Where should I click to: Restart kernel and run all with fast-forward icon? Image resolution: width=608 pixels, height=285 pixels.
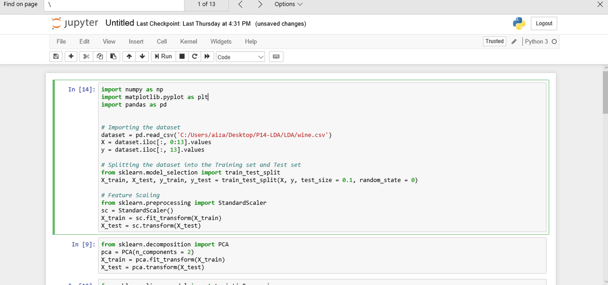pyautogui.click(x=207, y=56)
